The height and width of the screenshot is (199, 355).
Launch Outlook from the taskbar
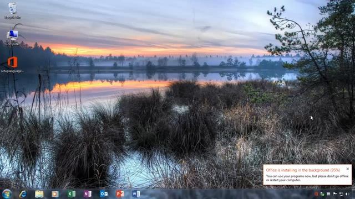point(104,194)
